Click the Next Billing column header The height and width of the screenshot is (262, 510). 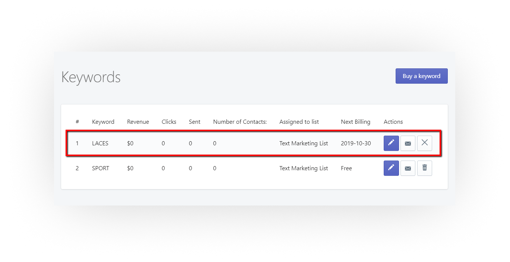tap(355, 122)
